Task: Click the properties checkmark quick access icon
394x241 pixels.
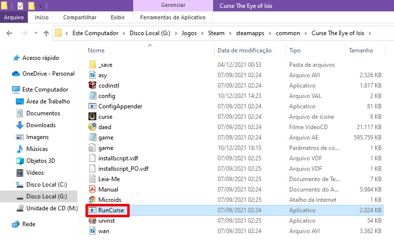Action: pyautogui.click(x=20, y=5)
